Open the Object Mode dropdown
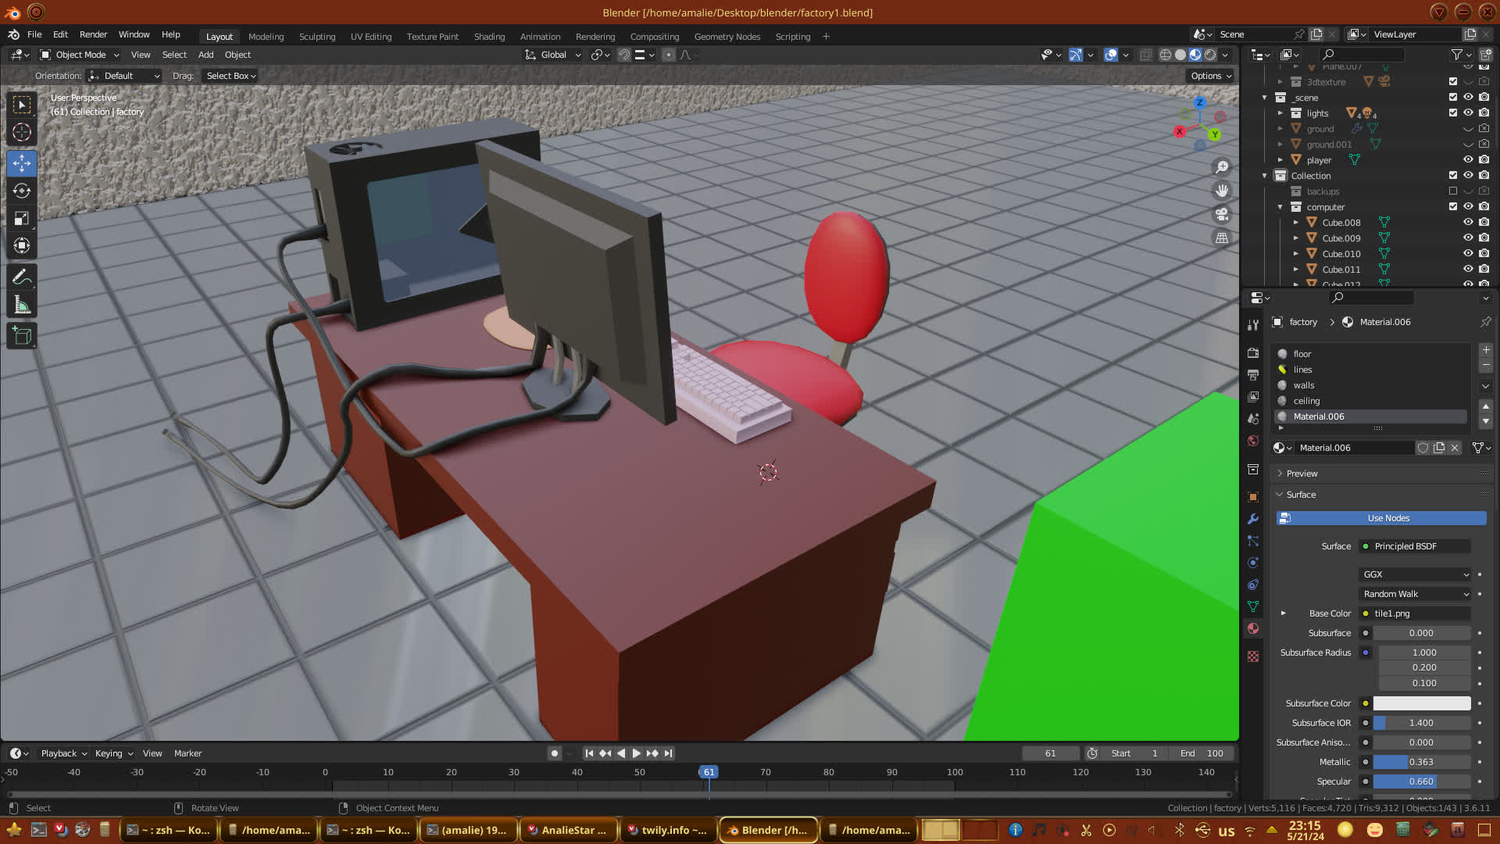 pos(80,55)
